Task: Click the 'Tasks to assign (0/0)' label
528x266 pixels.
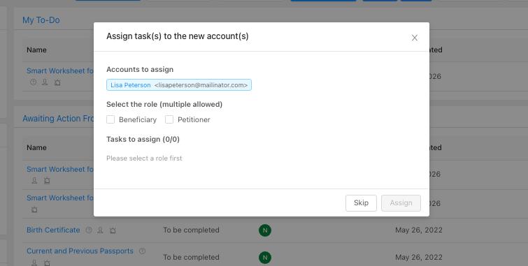Action: point(143,139)
